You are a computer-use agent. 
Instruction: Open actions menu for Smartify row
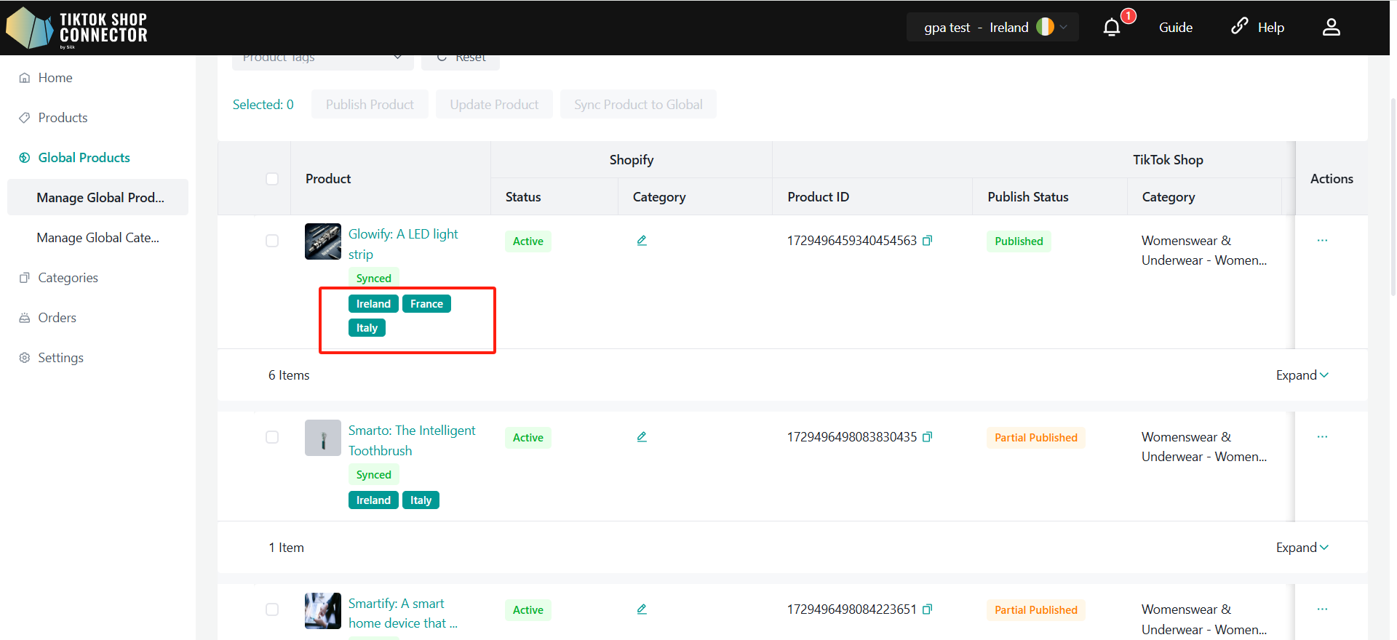pyautogui.click(x=1322, y=609)
